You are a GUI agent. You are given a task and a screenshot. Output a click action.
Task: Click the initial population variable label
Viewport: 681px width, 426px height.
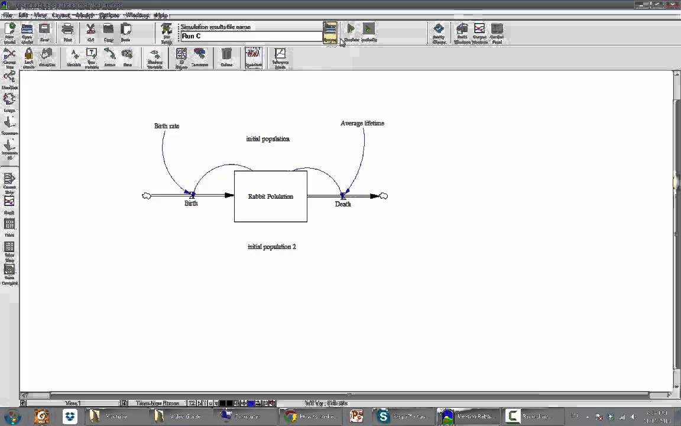pyautogui.click(x=268, y=138)
